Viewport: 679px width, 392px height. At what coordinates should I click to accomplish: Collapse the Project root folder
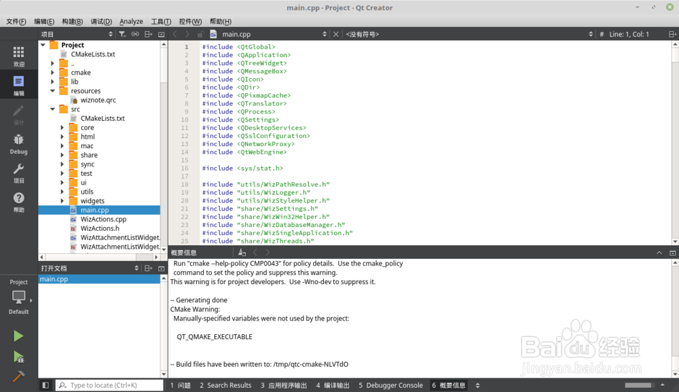[43, 45]
